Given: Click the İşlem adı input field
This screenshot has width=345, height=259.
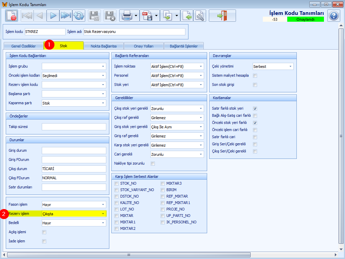Looking at the screenshot, I should [134, 32].
